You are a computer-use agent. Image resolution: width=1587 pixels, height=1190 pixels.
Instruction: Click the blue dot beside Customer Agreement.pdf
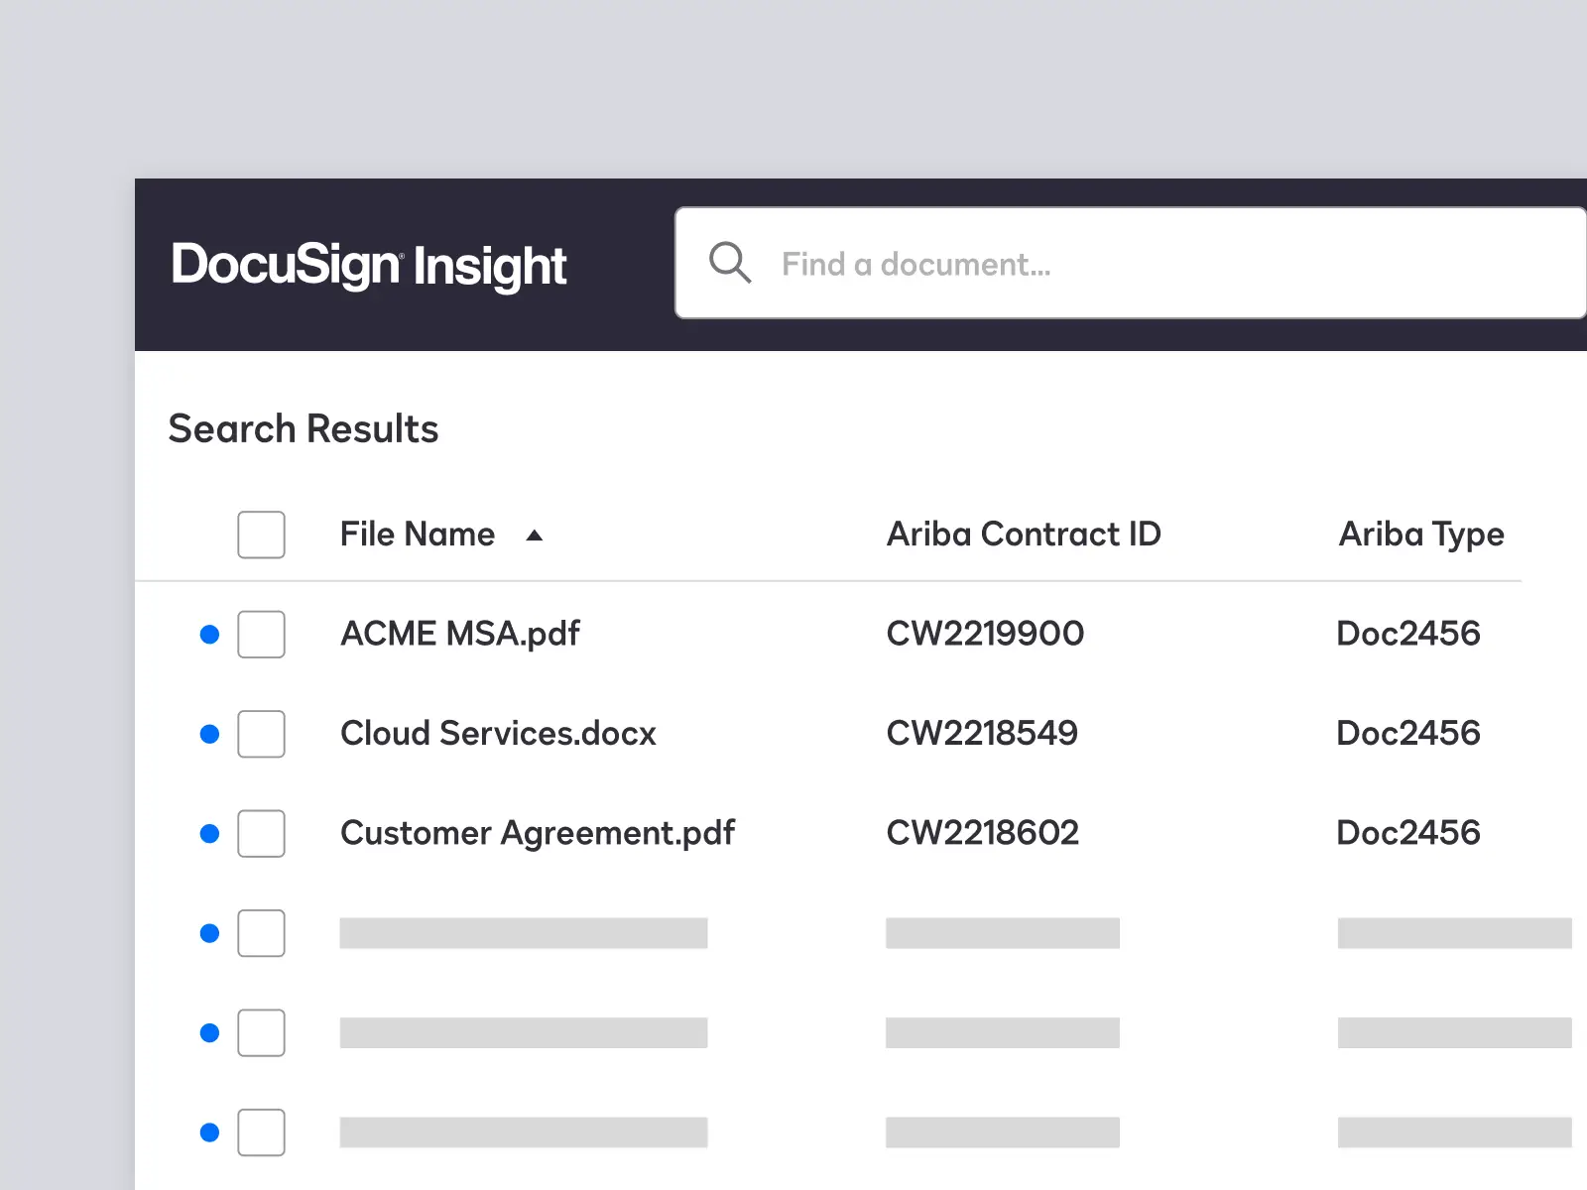click(209, 834)
